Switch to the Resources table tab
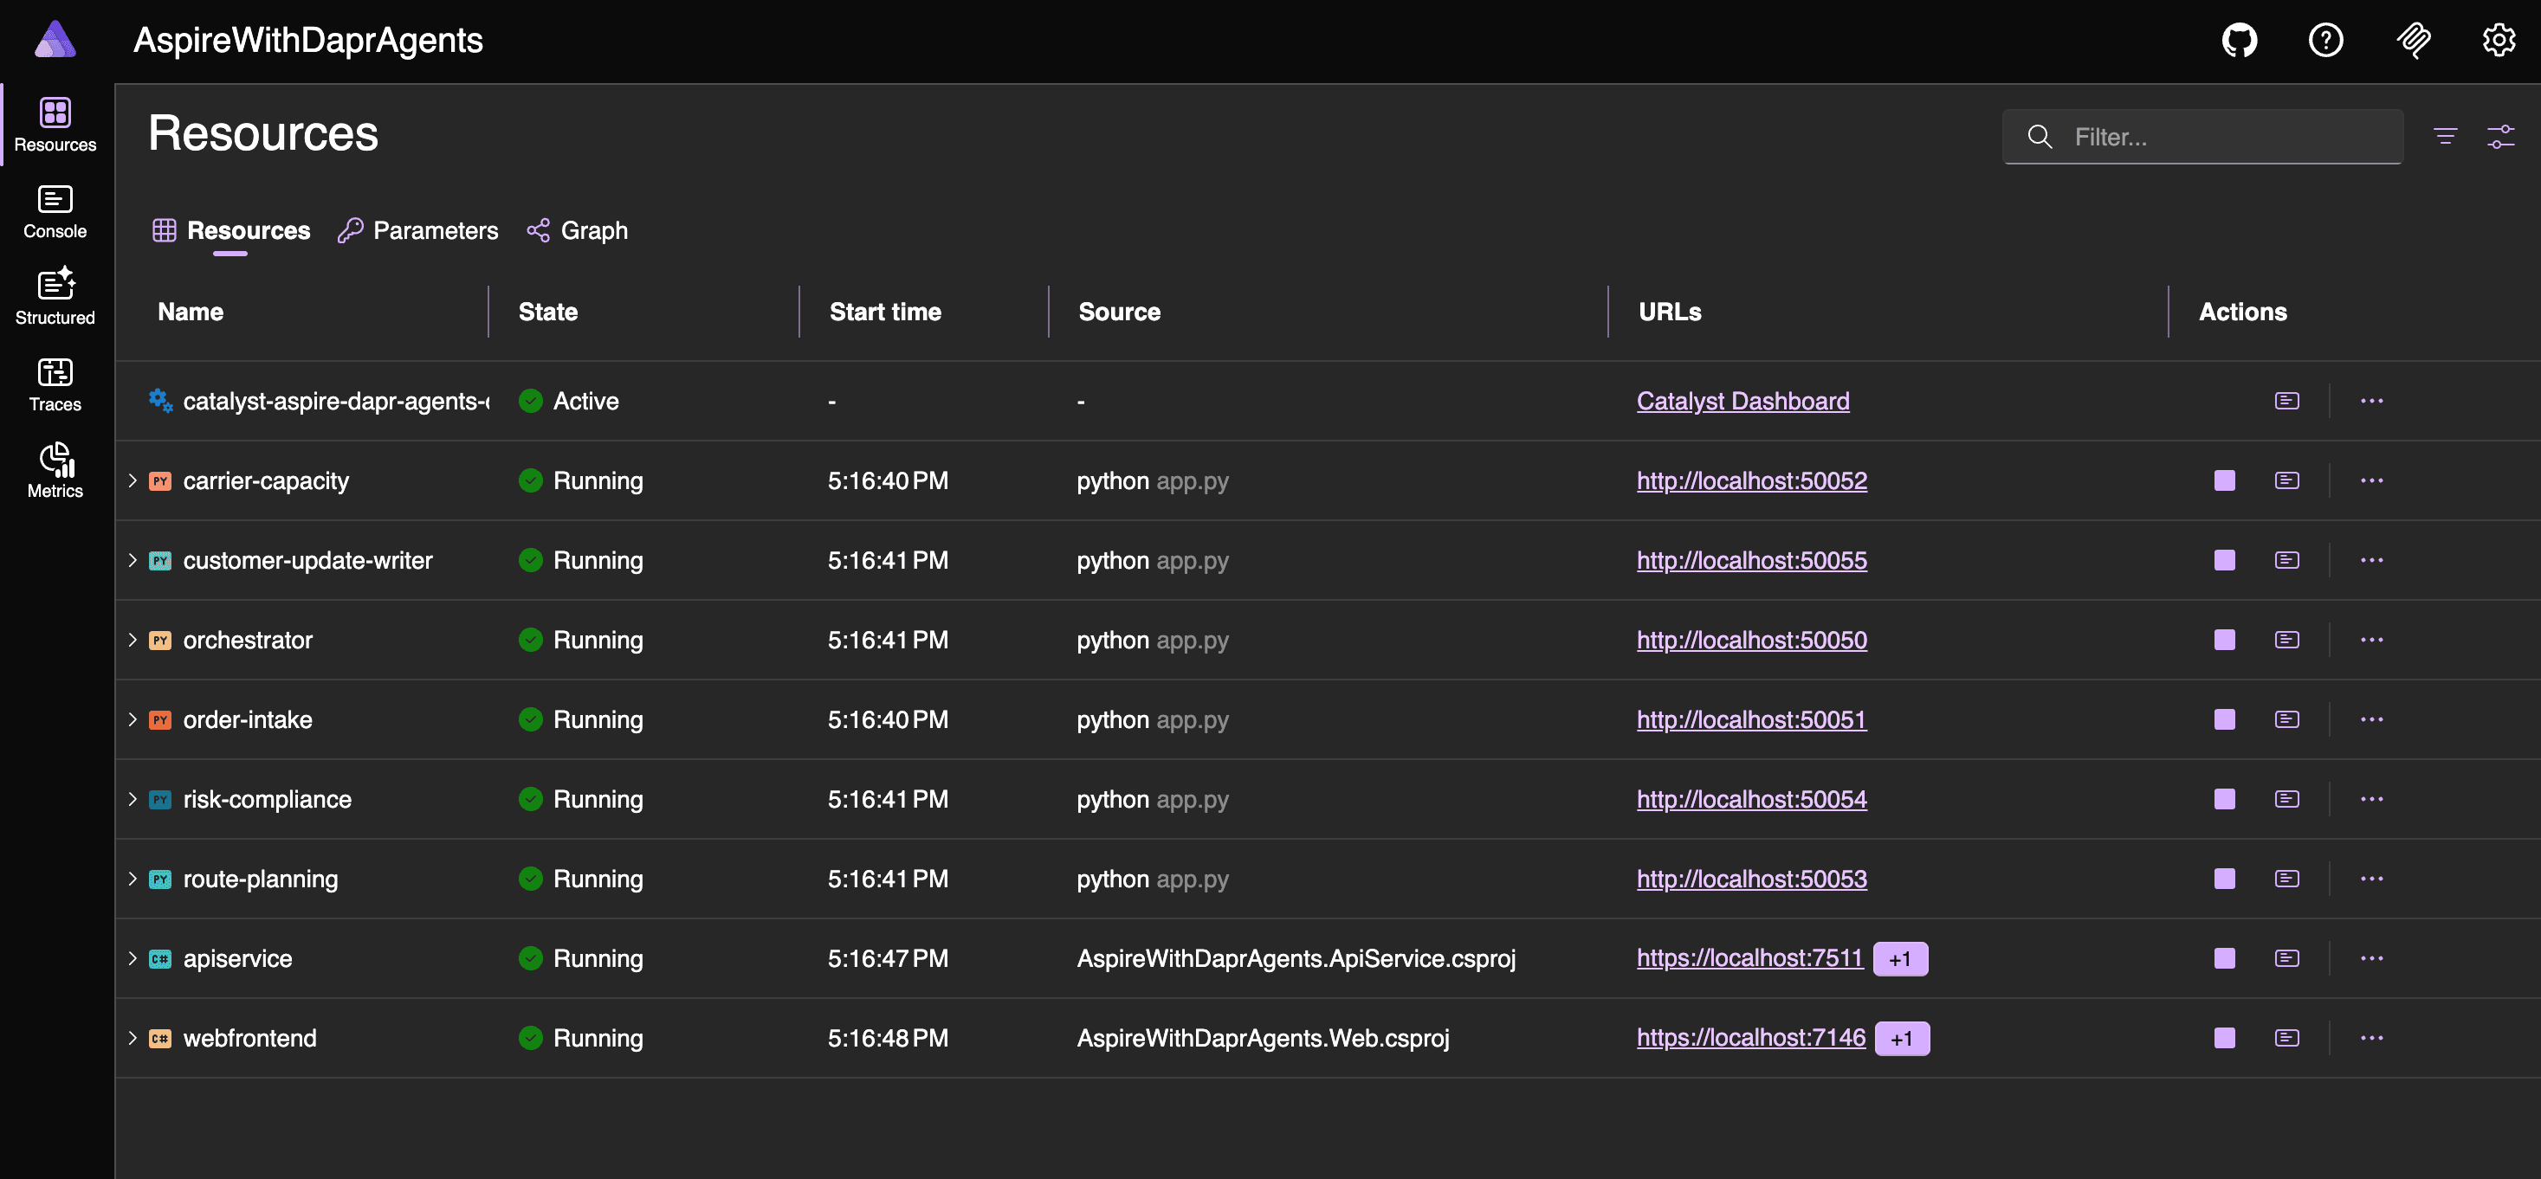 [231, 230]
